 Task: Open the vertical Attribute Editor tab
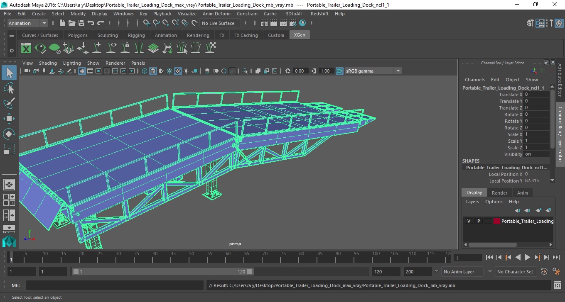[560, 80]
